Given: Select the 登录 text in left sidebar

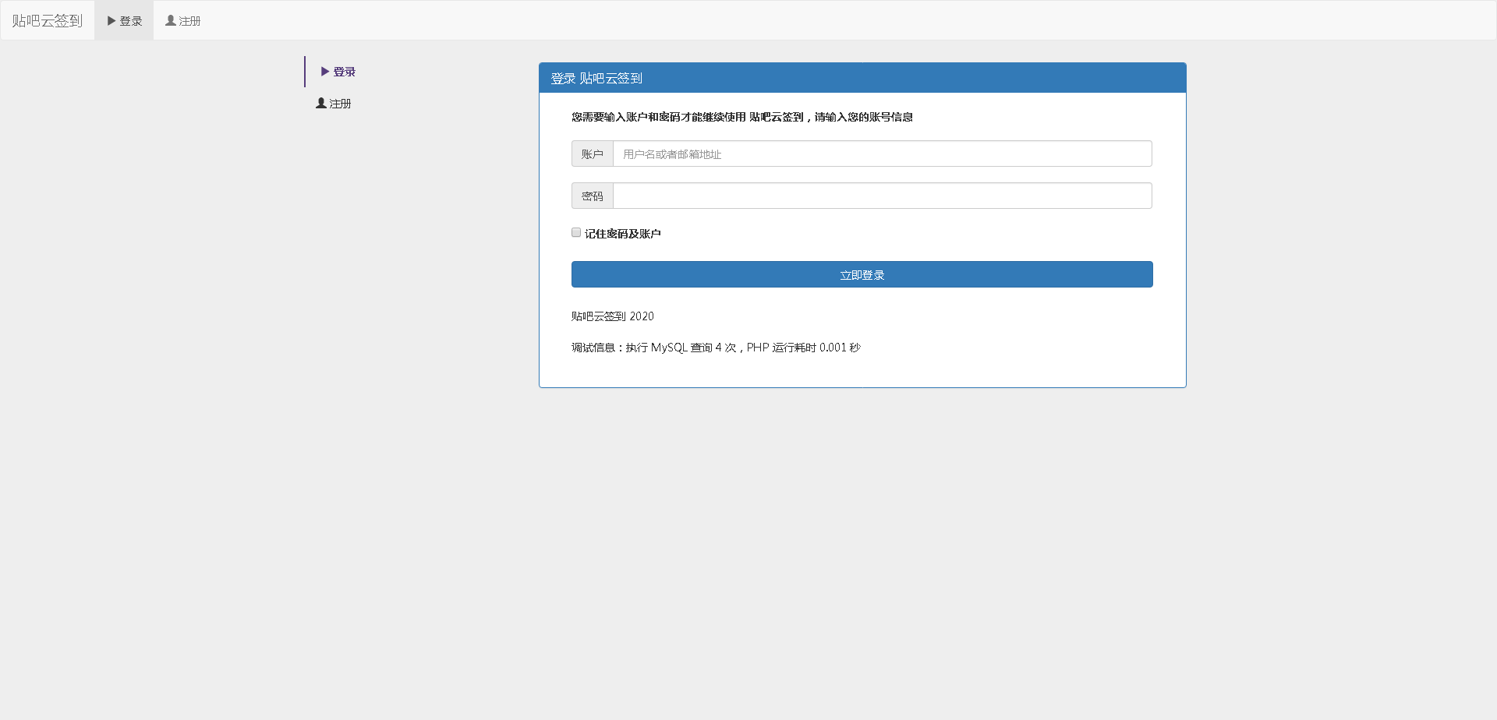Looking at the screenshot, I should (x=344, y=72).
